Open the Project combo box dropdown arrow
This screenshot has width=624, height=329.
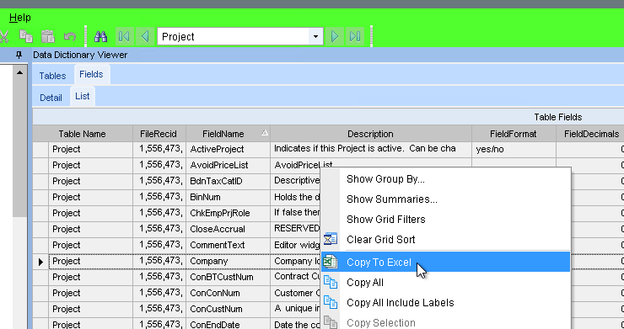point(315,36)
